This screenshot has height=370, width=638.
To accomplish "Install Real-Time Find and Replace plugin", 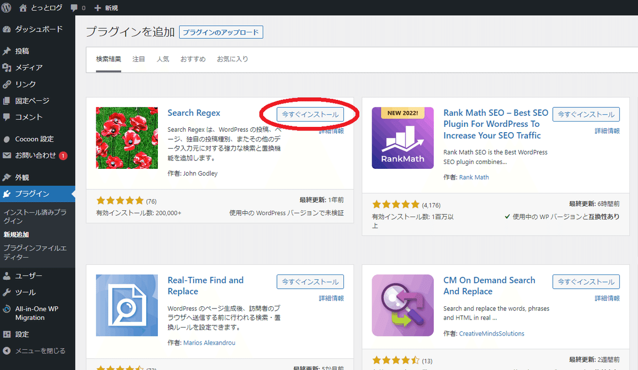I will [310, 281].
